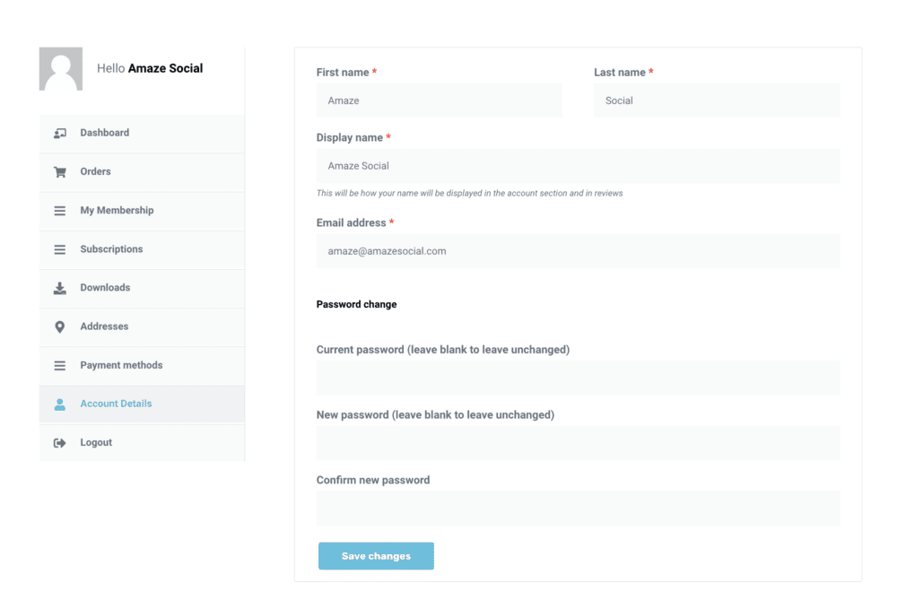Click the Downloads arrow icon
This screenshot has height=609, width=924.
(59, 288)
